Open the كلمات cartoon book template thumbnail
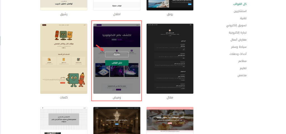This screenshot has height=134, width=286. (x=64, y=58)
